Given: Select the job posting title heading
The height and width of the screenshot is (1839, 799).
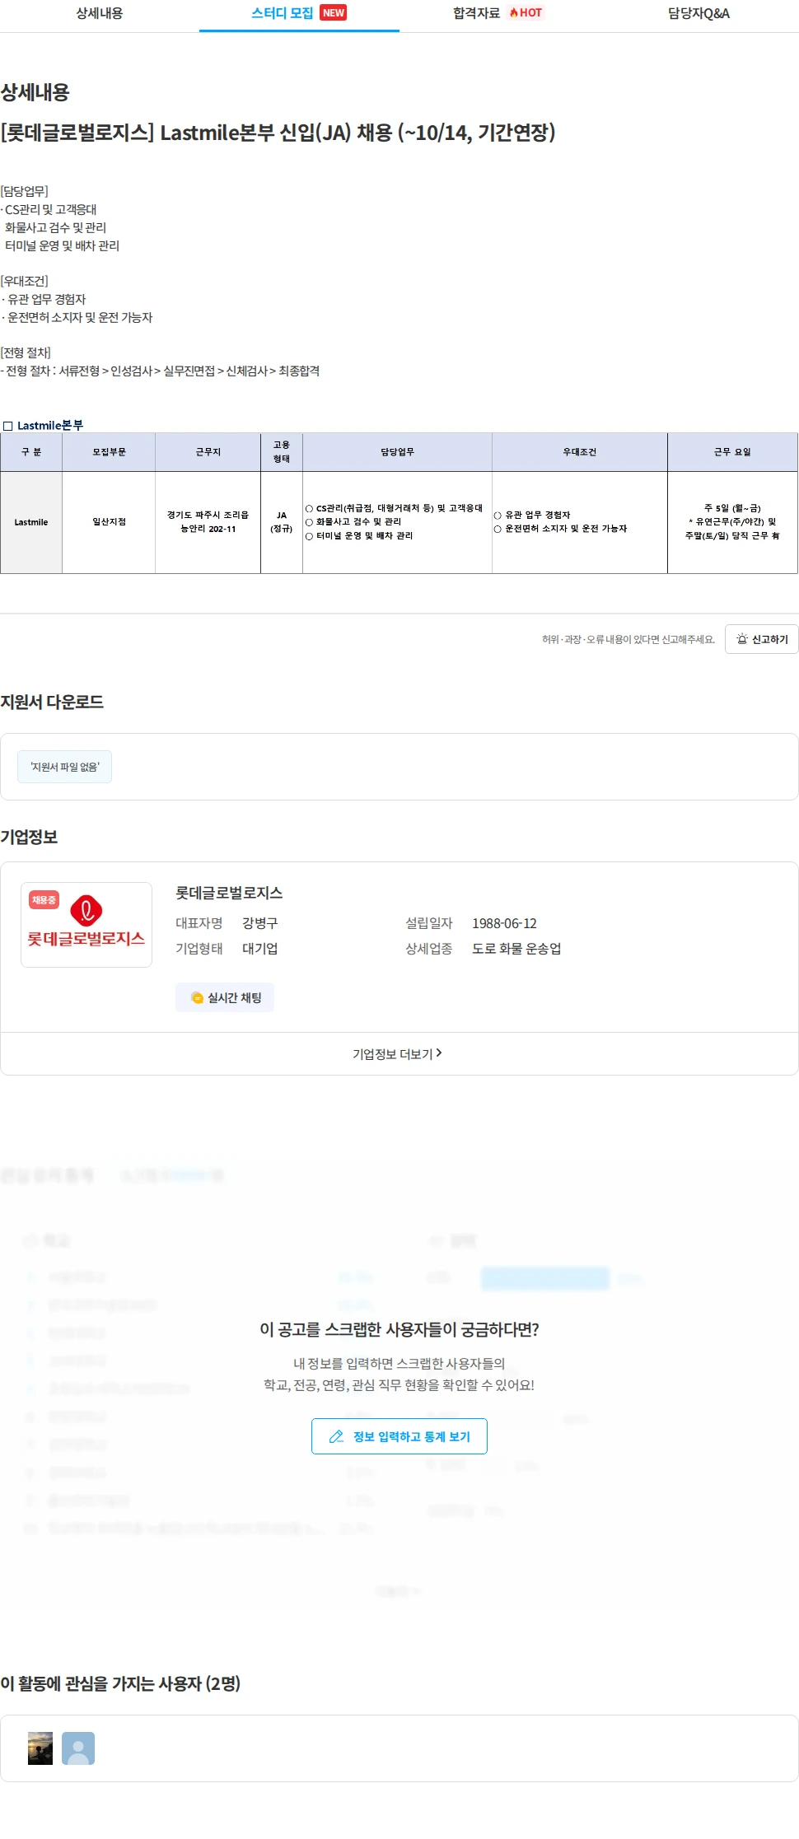Looking at the screenshot, I should 278,133.
